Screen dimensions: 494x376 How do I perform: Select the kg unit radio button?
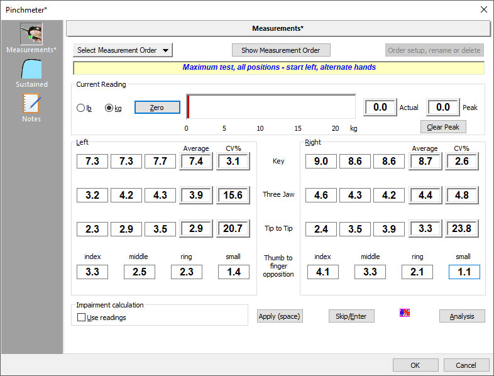[x=109, y=108]
